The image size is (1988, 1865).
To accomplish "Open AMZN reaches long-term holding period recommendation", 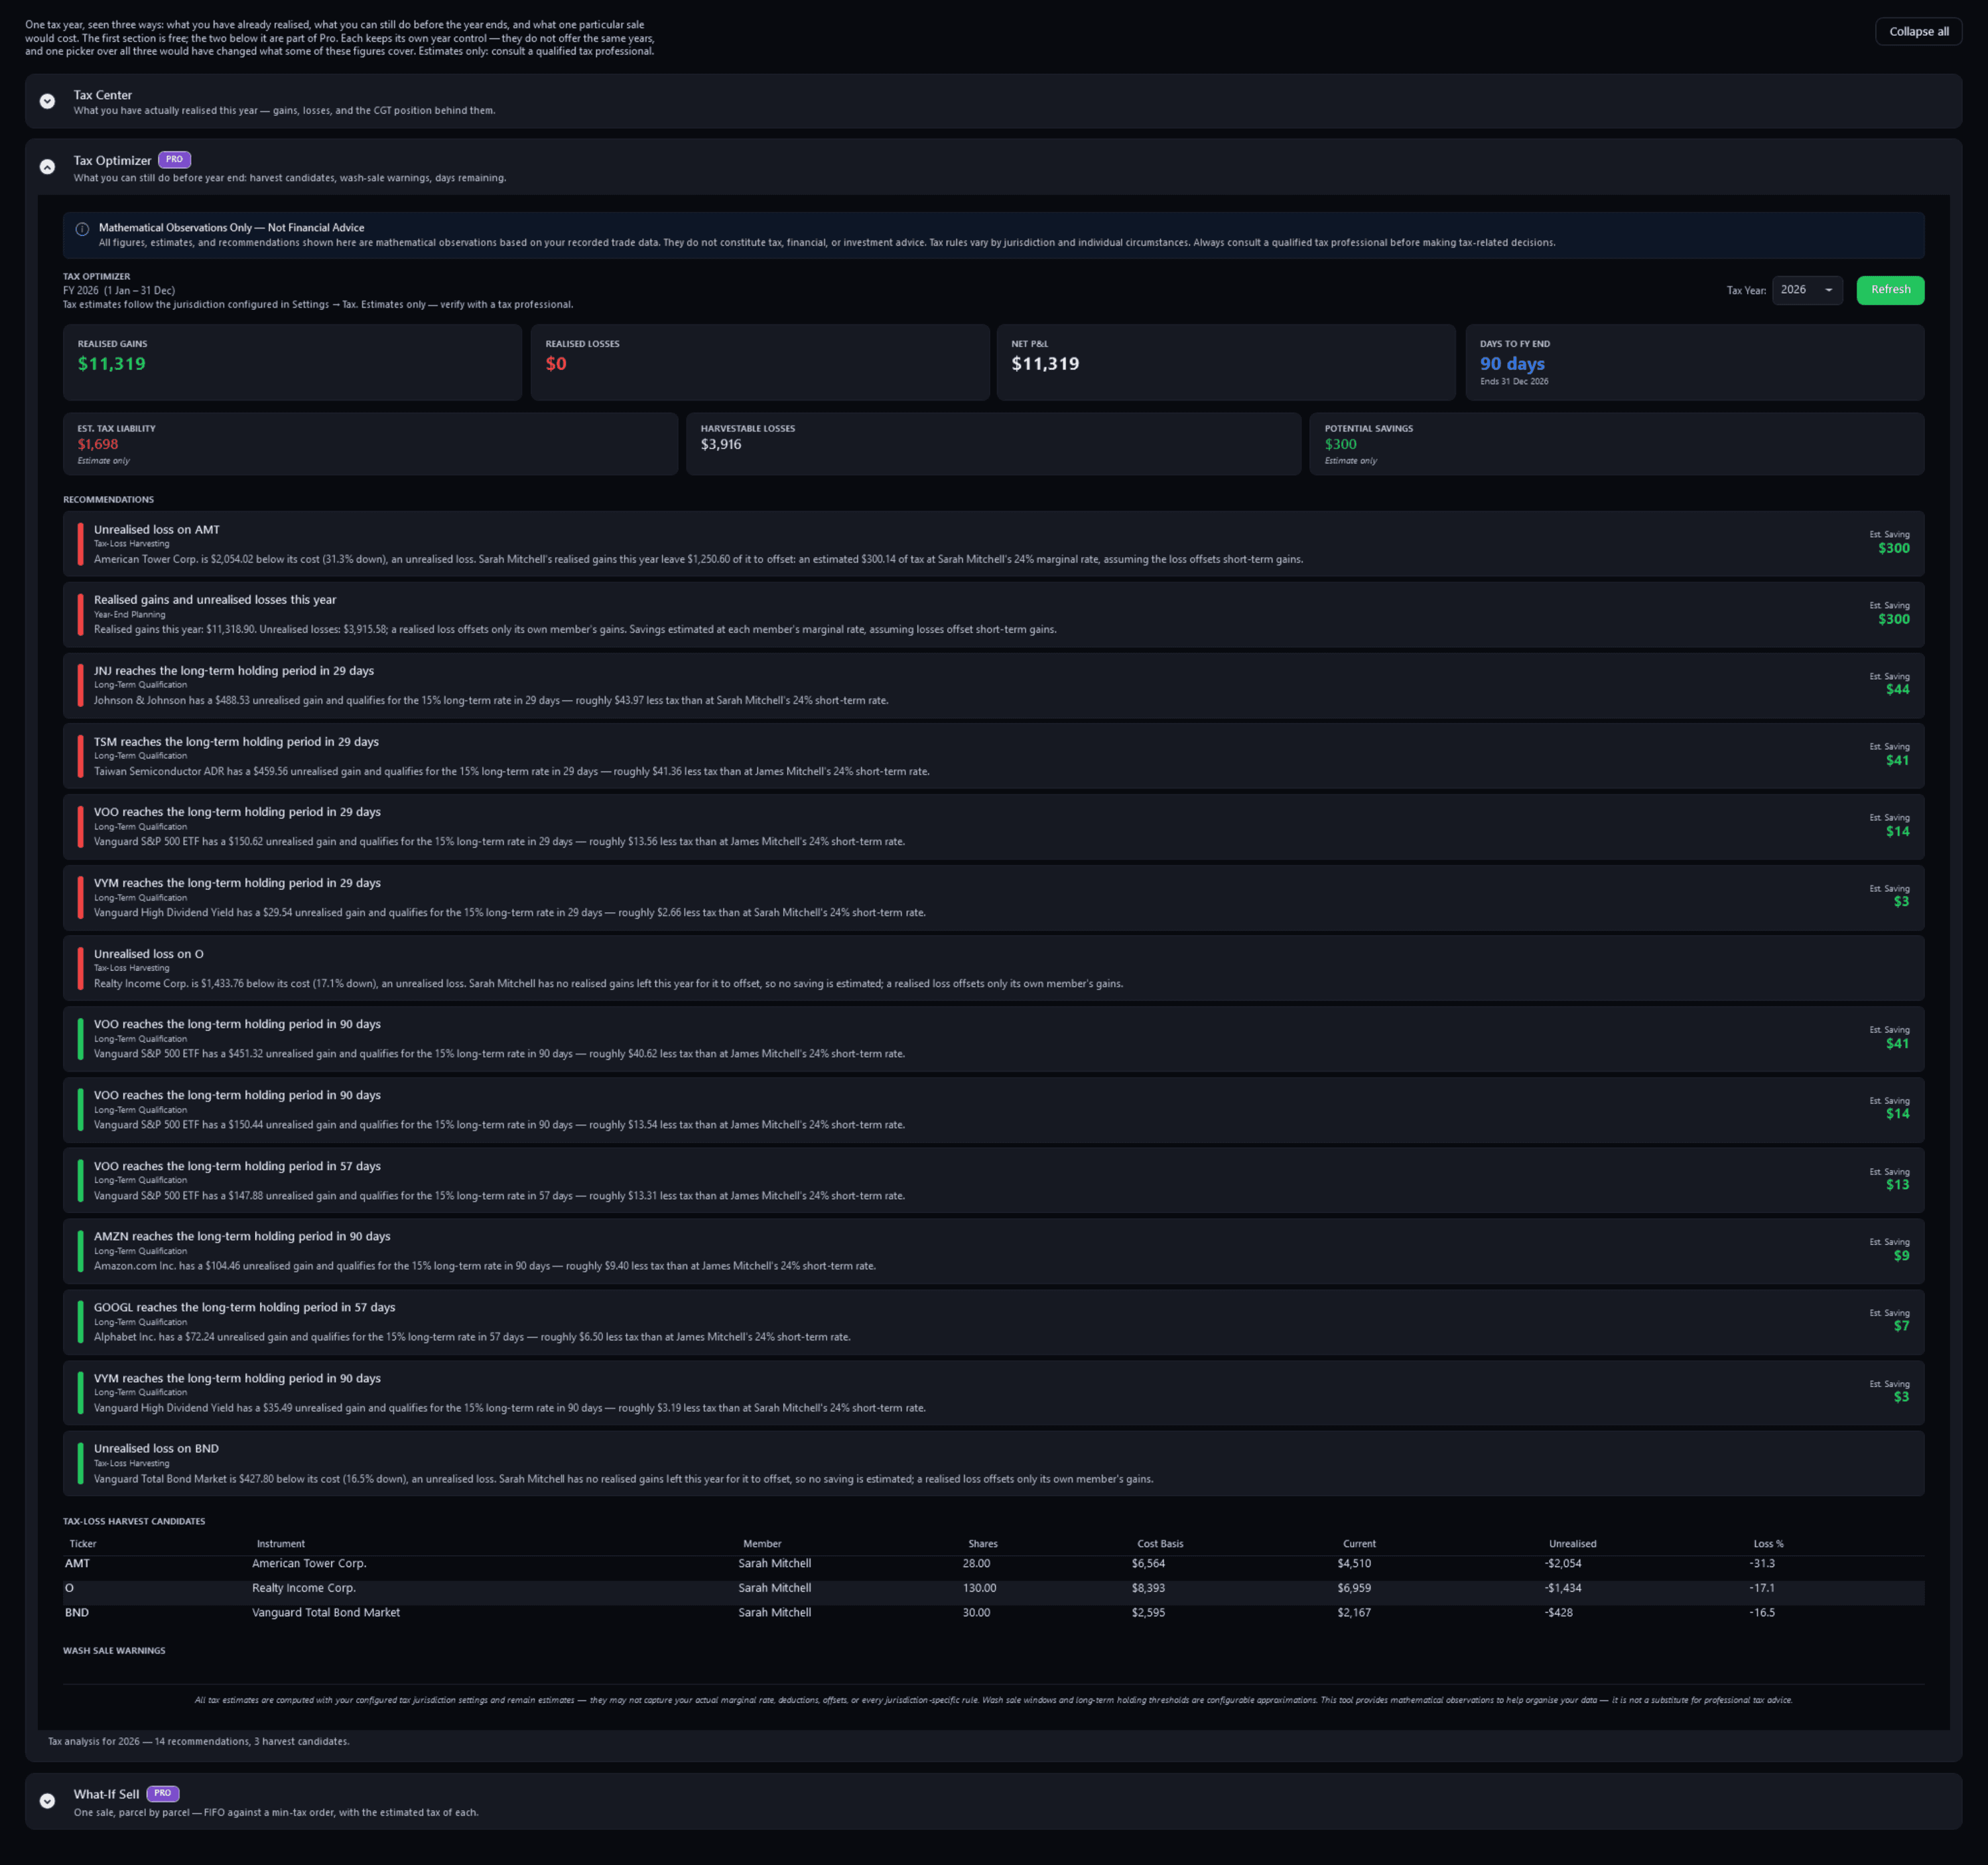I will click(x=992, y=1250).
